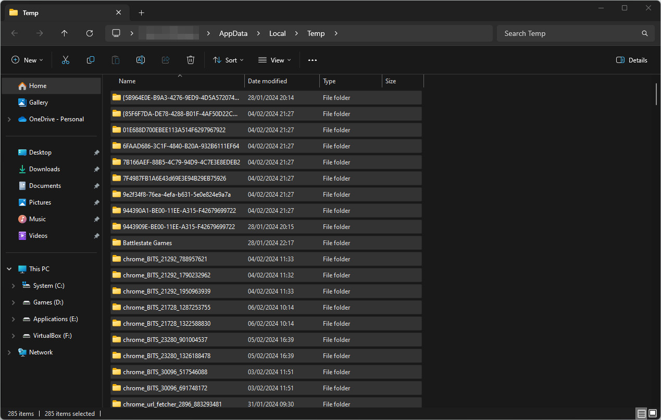Click the Cut scissors icon
The image size is (661, 420).
click(x=66, y=60)
